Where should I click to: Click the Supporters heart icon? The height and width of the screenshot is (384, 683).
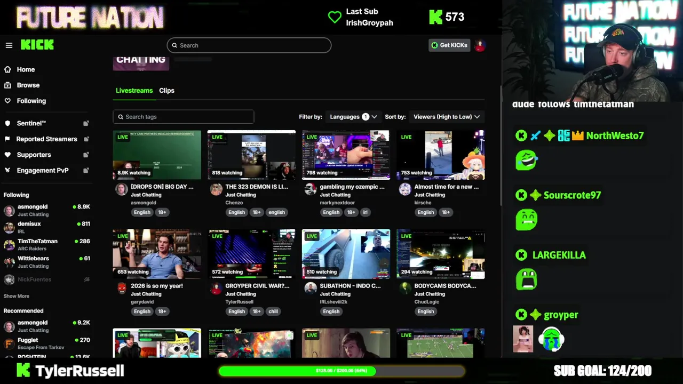click(7, 155)
